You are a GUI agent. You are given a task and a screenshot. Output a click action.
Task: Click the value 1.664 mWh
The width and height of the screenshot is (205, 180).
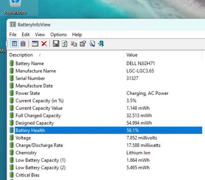point(138,160)
